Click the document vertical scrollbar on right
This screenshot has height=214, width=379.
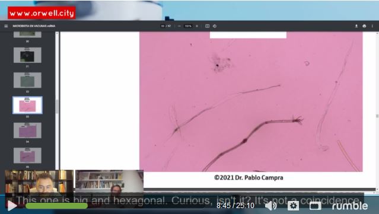[377, 116]
